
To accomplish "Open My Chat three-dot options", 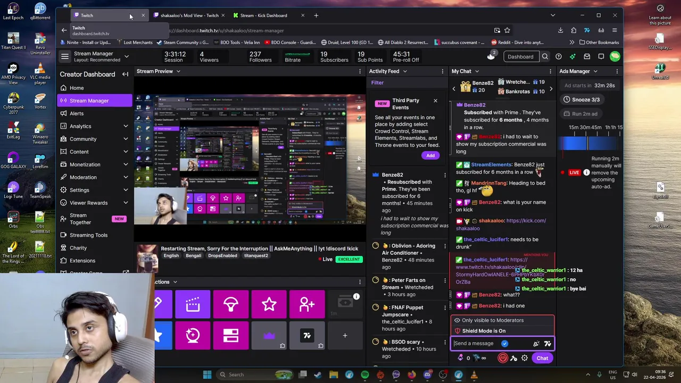I will (551, 71).
